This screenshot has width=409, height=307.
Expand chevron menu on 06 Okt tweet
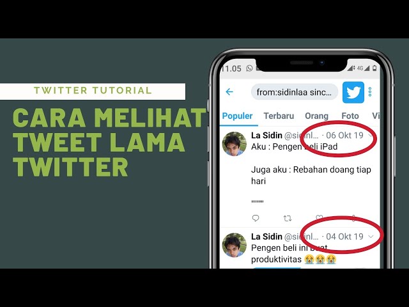pyautogui.click(x=371, y=135)
